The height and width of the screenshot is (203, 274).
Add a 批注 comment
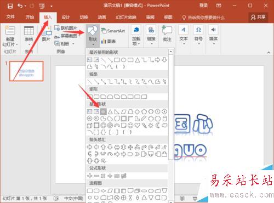pyautogui.click(x=167, y=34)
